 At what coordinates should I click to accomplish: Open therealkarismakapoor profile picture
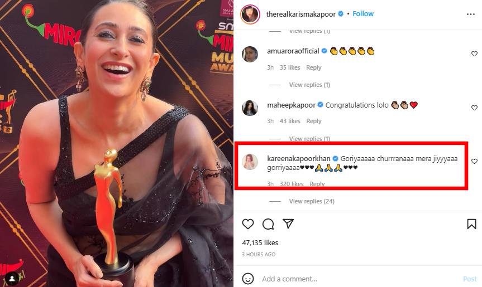(250, 14)
